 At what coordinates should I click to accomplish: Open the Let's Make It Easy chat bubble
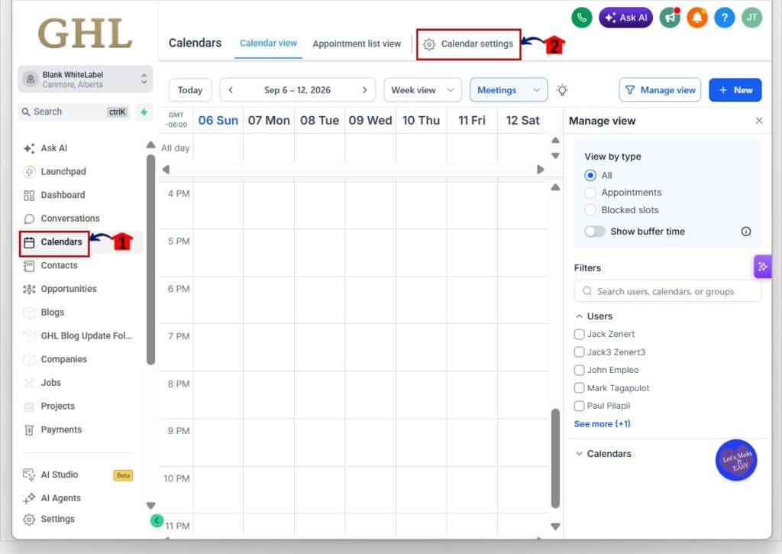pyautogui.click(x=736, y=460)
